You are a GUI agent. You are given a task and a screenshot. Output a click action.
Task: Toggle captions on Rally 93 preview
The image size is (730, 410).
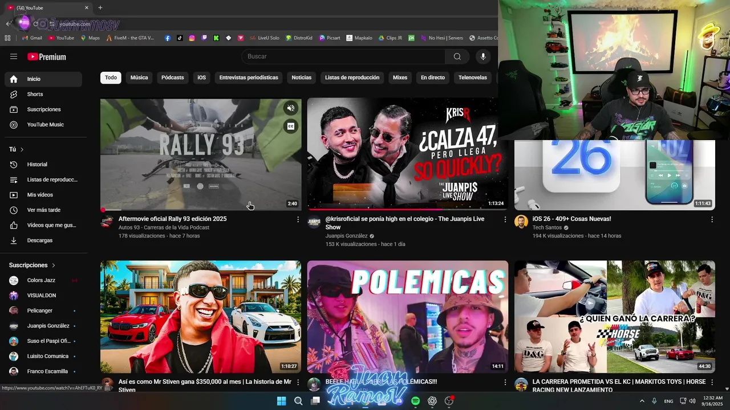point(291,127)
